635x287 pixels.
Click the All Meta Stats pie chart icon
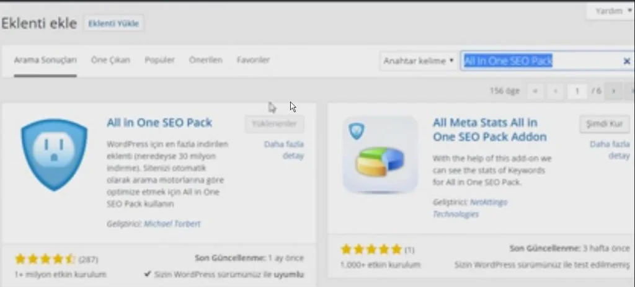tap(380, 155)
